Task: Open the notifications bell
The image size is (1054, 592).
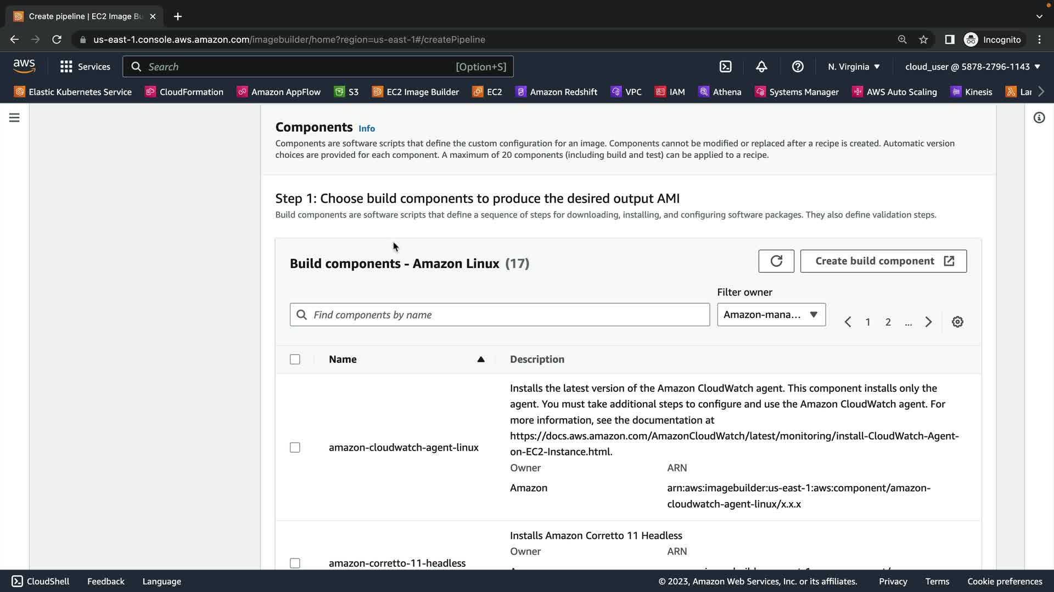Action: [761, 67]
